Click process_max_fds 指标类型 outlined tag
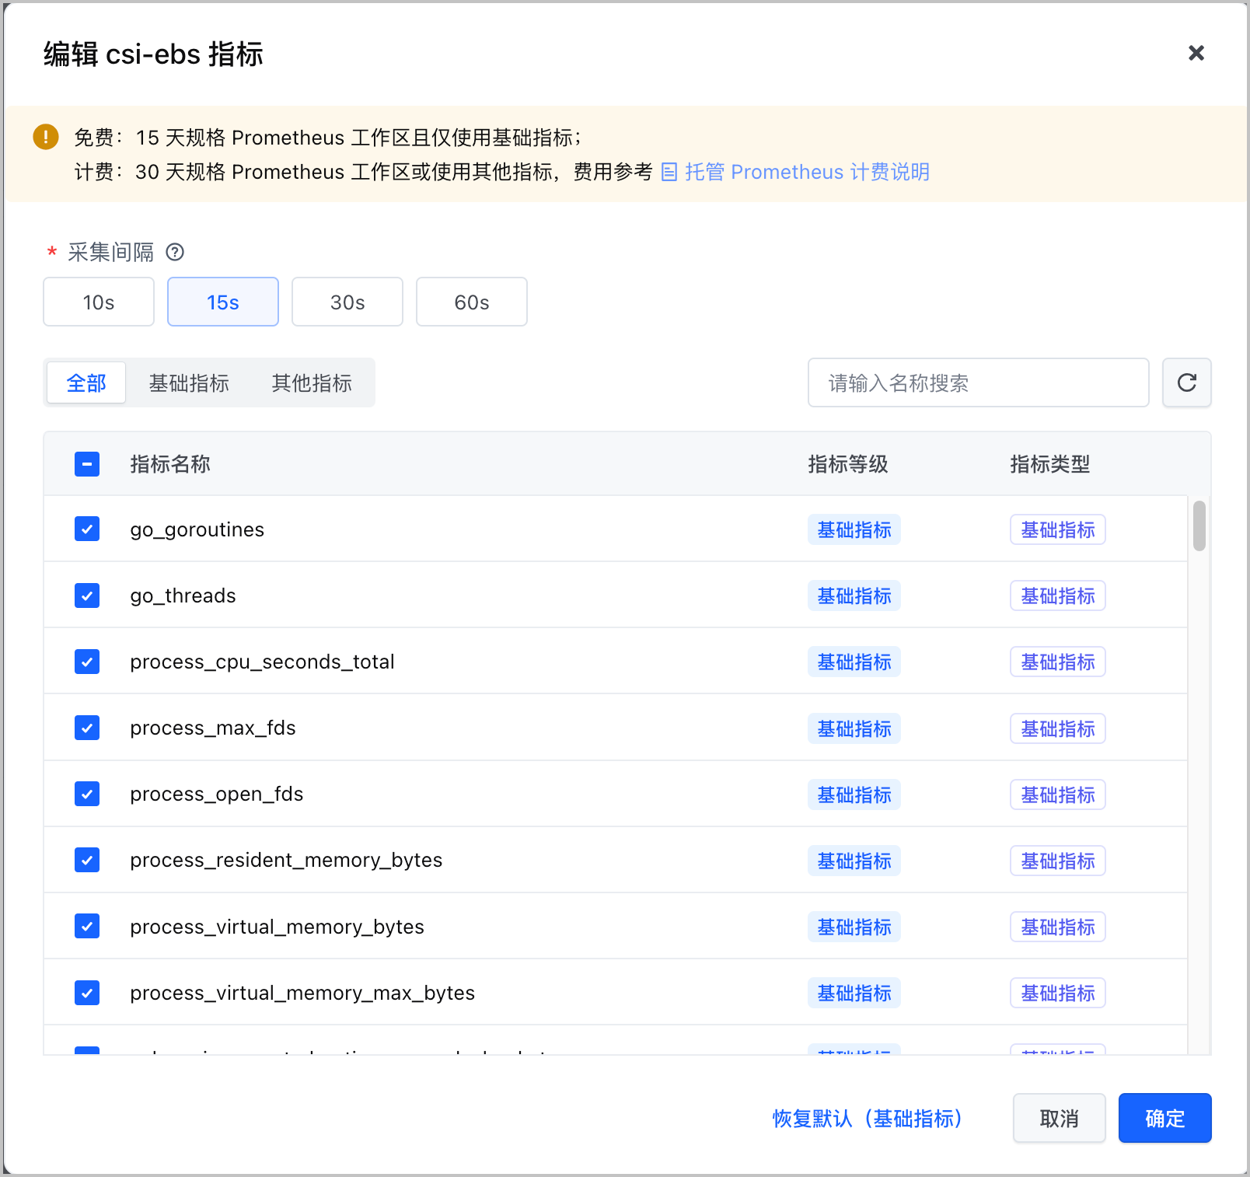Screen dimensions: 1250x1177 [1058, 728]
